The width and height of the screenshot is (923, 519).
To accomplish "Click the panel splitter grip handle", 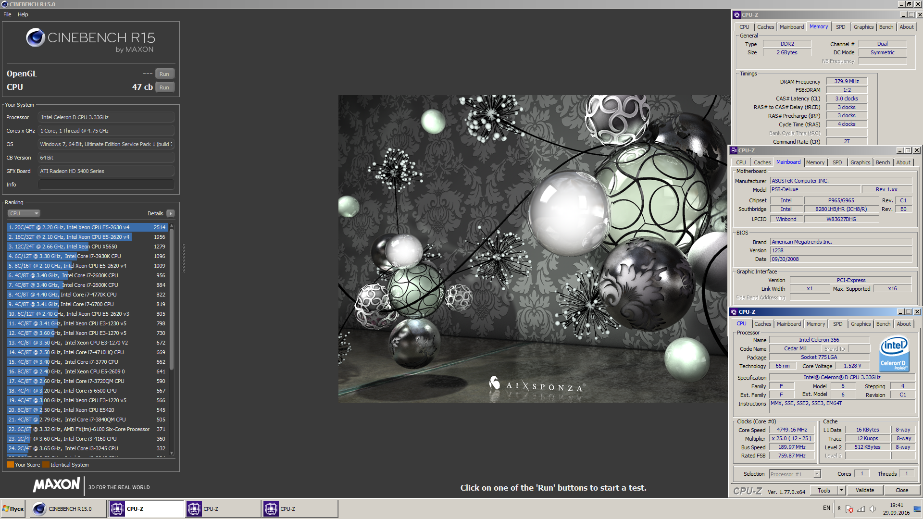I will click(184, 258).
